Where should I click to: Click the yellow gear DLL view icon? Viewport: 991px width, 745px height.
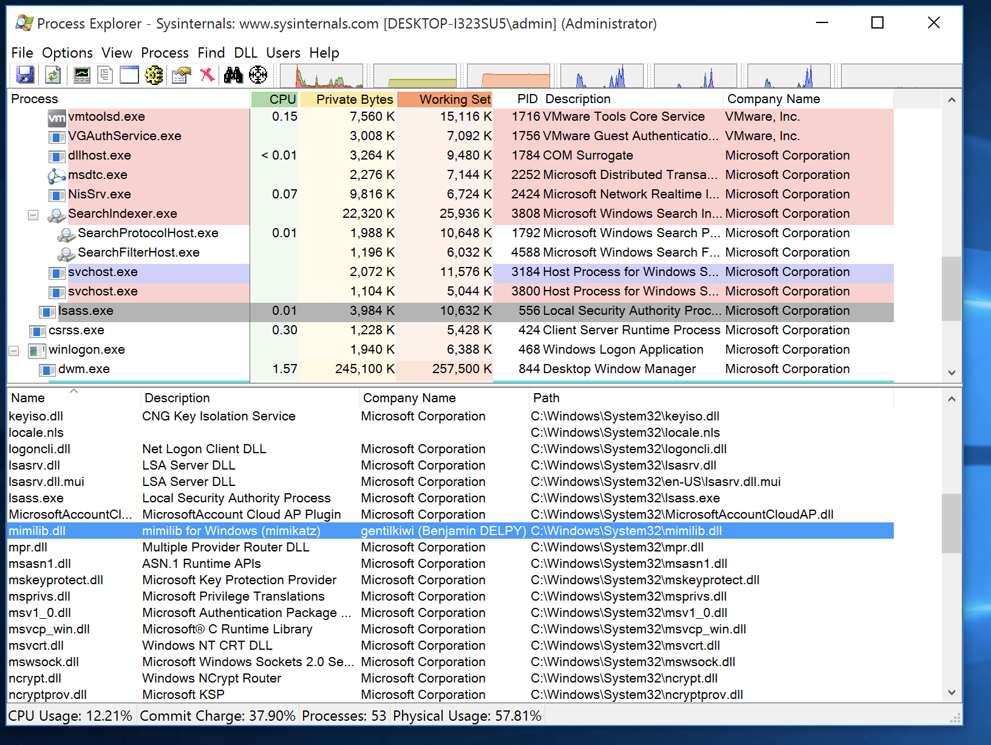(x=154, y=75)
